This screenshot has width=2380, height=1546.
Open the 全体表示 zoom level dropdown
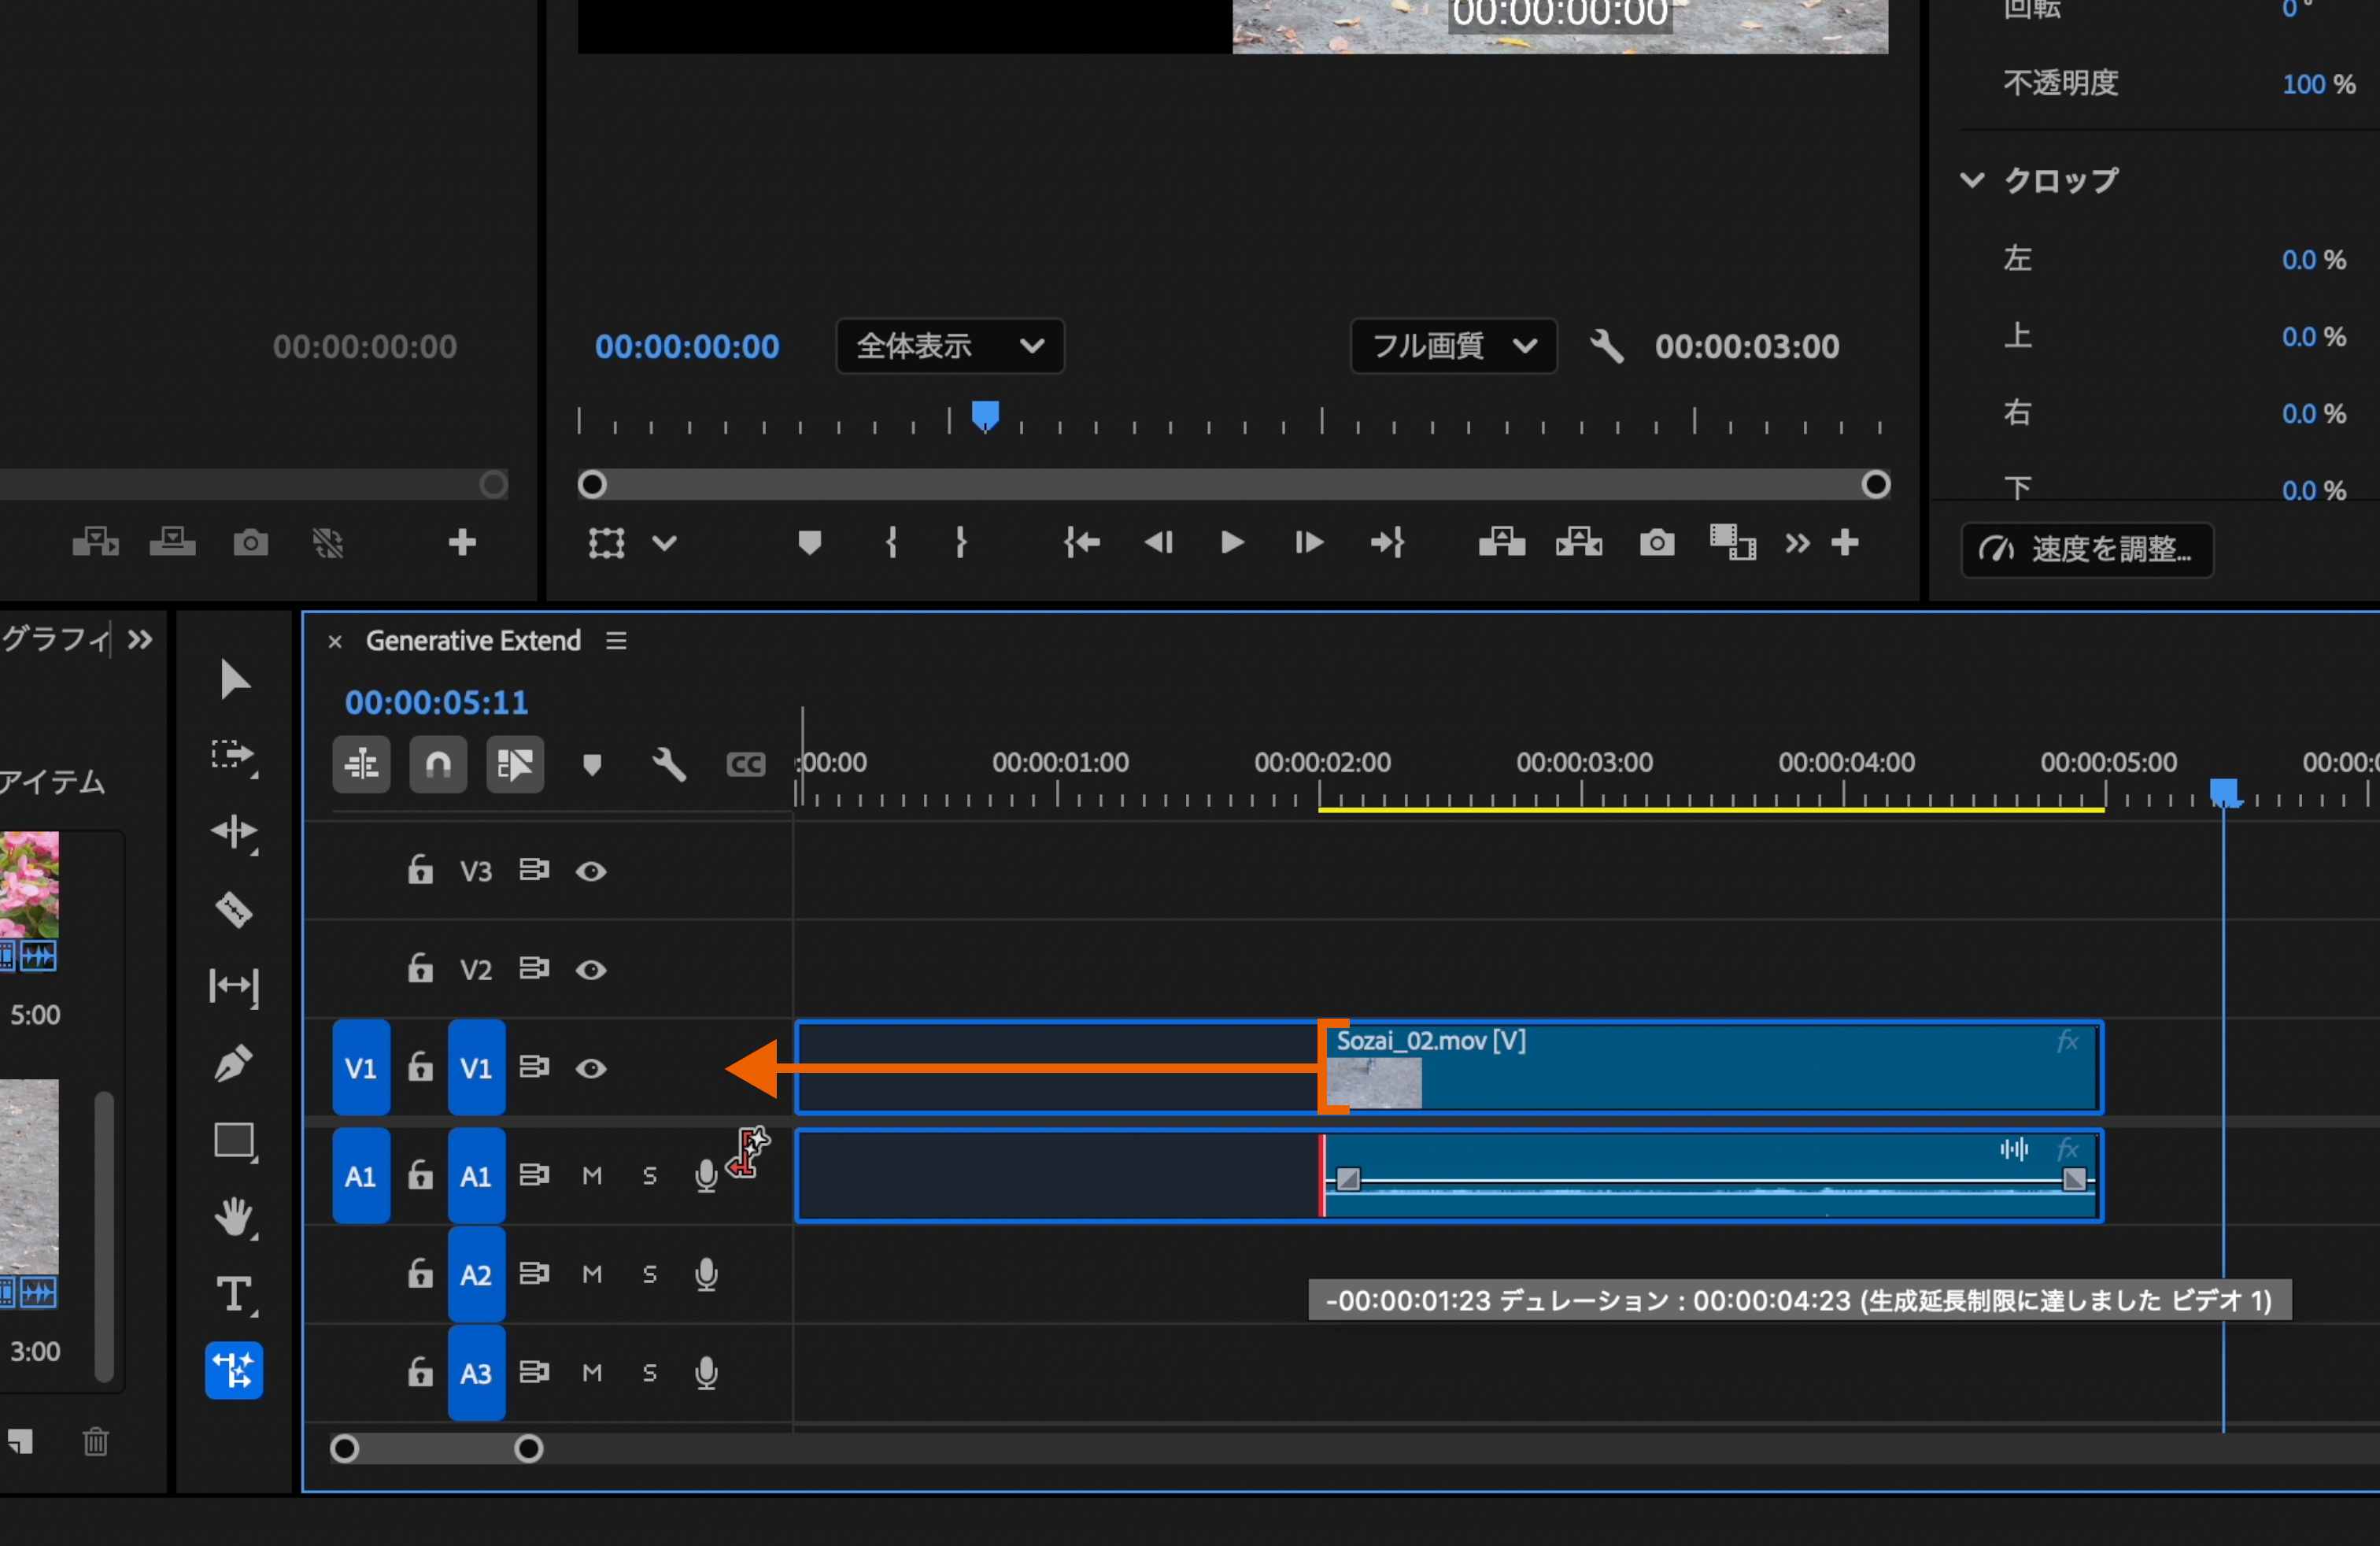click(x=949, y=346)
